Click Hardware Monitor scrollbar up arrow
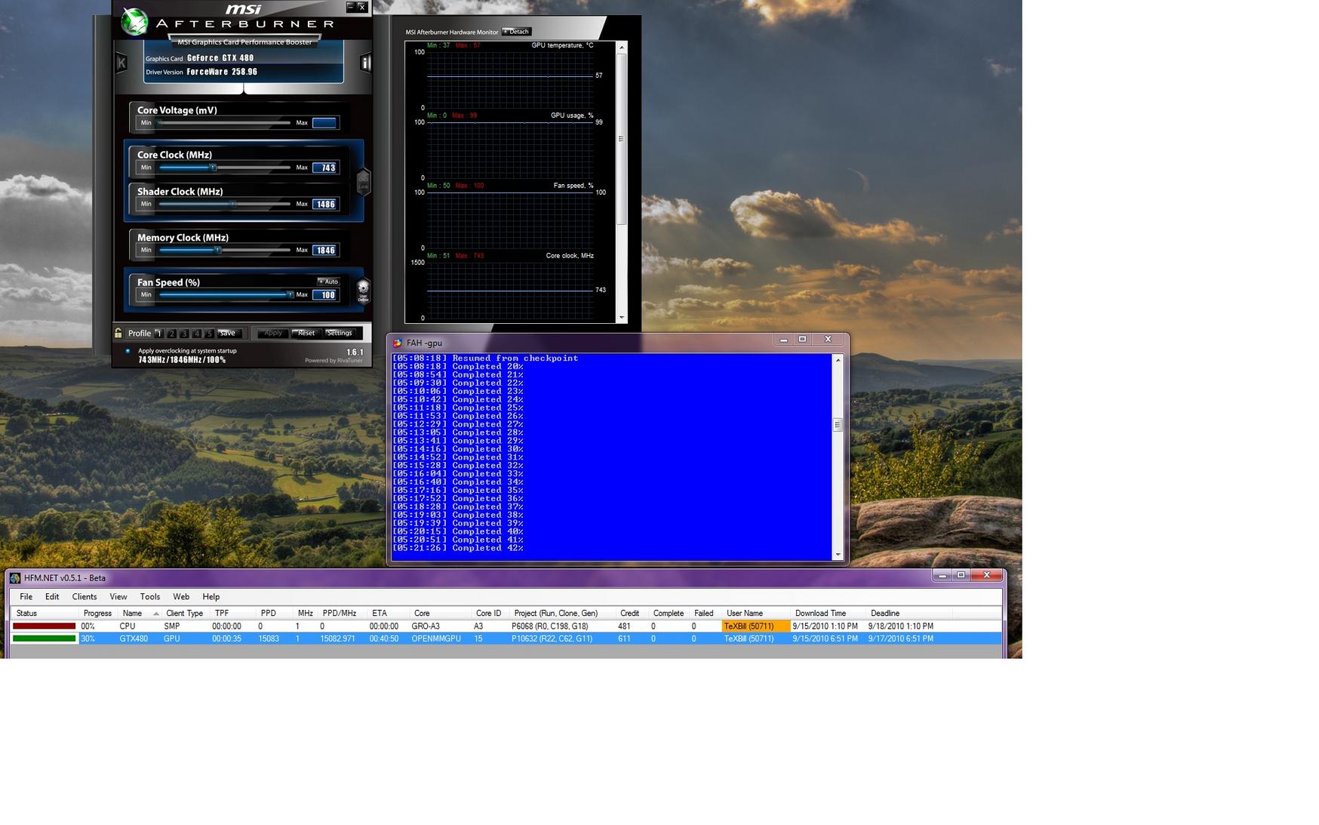Image resolution: width=1319 pixels, height=825 pixels. [622, 47]
